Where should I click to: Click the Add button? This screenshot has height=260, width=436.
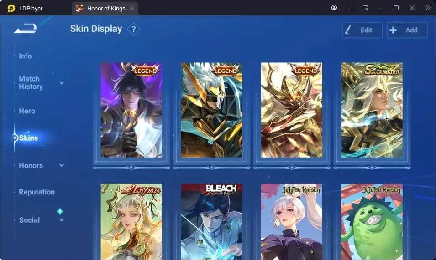(407, 30)
